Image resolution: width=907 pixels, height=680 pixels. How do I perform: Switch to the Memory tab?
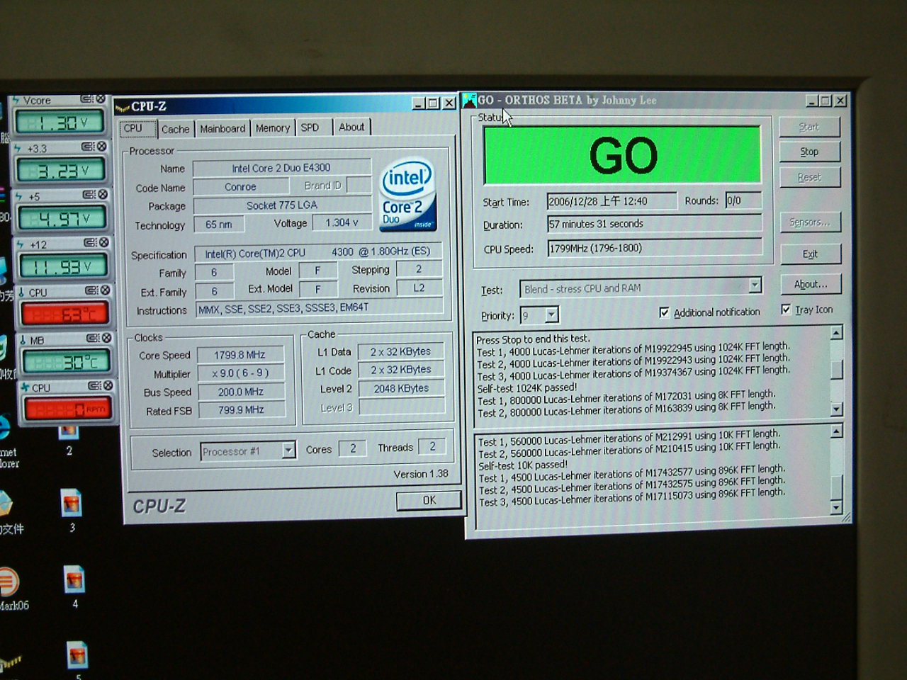pos(273,127)
